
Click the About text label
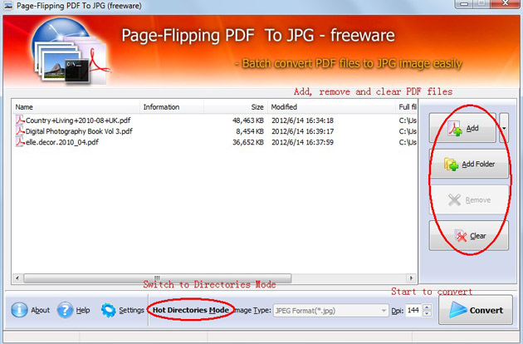coord(41,310)
